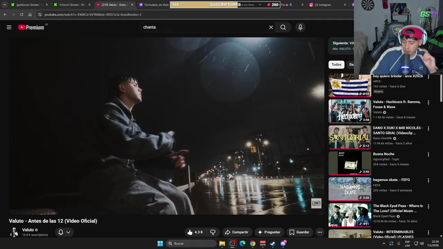Open OBS Studio from taskbar
Screen dimensions: 443x249
(232, 243)
